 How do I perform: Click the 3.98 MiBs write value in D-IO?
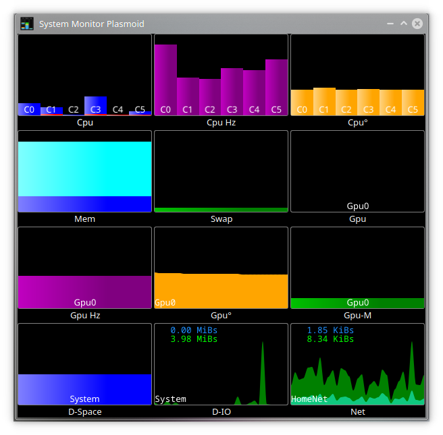click(194, 339)
